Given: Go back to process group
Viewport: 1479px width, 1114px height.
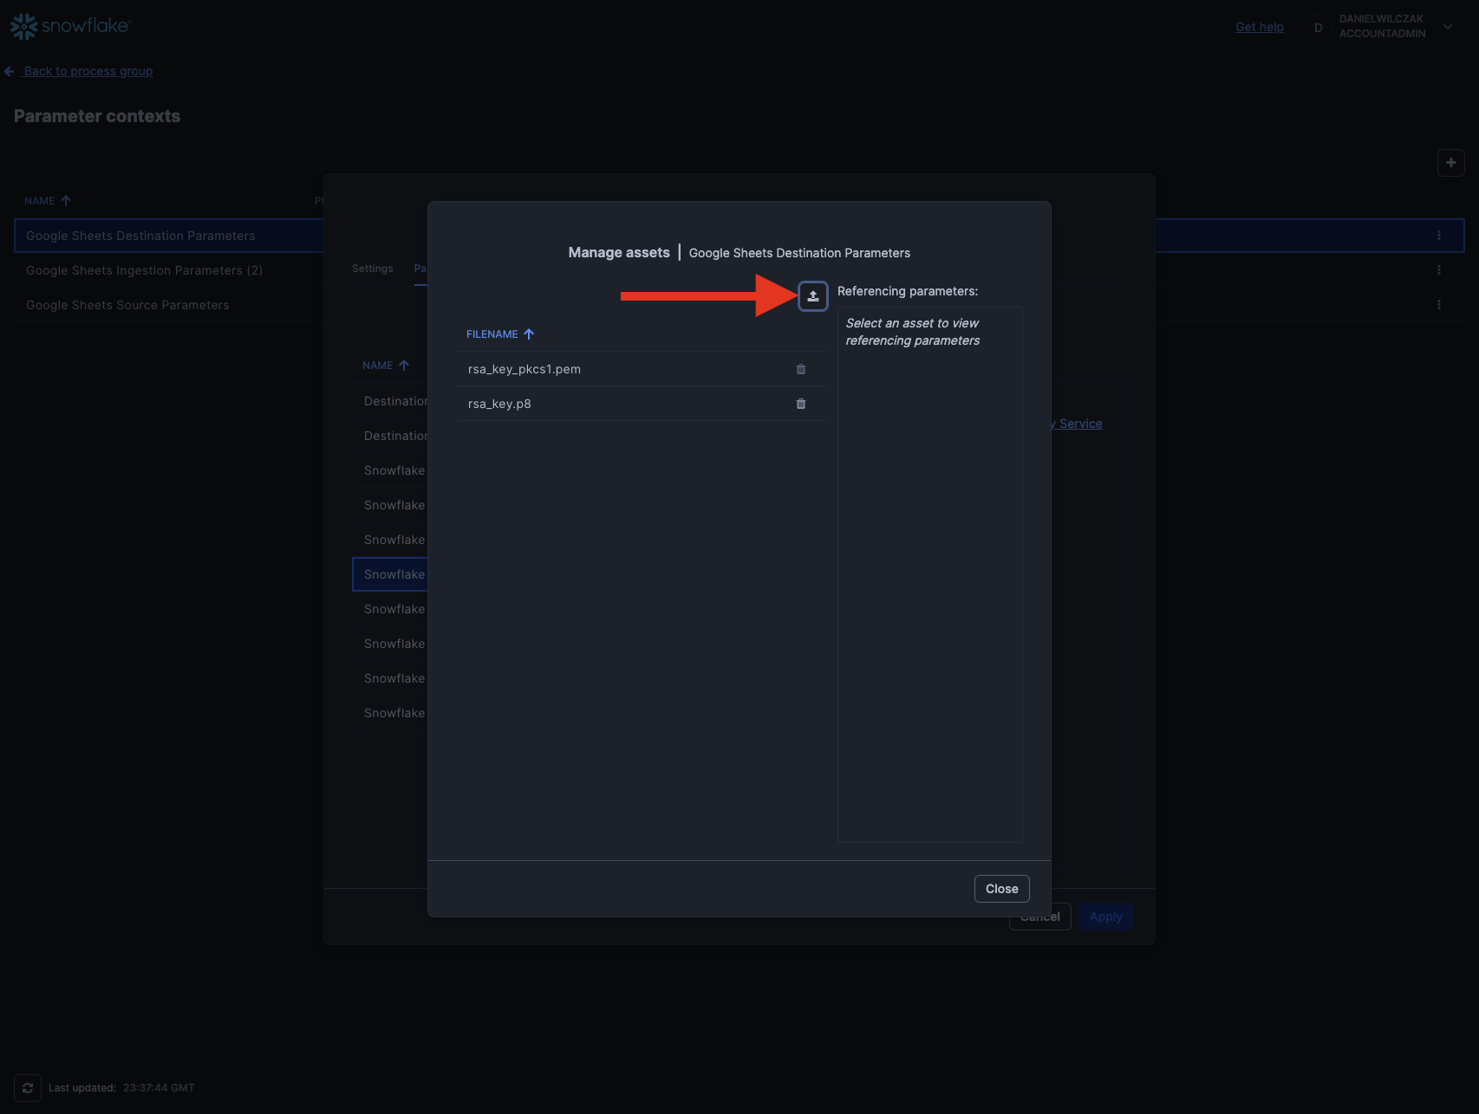Looking at the screenshot, I should (x=88, y=71).
